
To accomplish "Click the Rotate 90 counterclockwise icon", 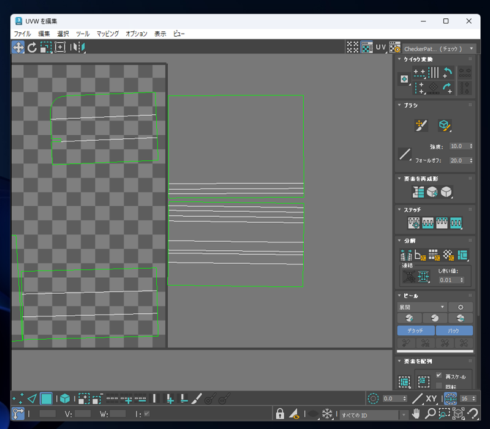I will pyautogui.click(x=448, y=72).
